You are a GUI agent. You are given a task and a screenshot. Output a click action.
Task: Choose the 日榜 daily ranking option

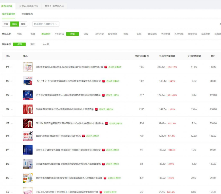pos(6,24)
